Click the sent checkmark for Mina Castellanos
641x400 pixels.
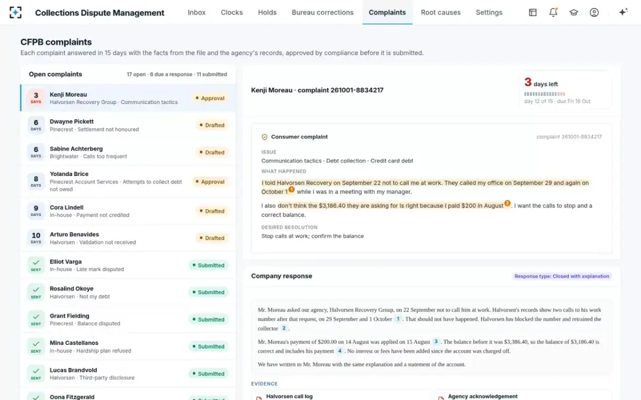(x=36, y=347)
